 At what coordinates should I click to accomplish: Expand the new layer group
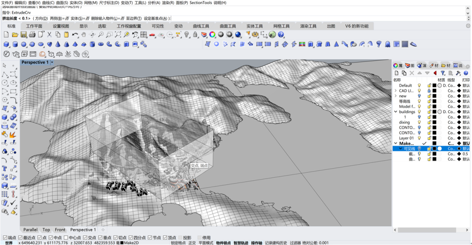click(396, 96)
